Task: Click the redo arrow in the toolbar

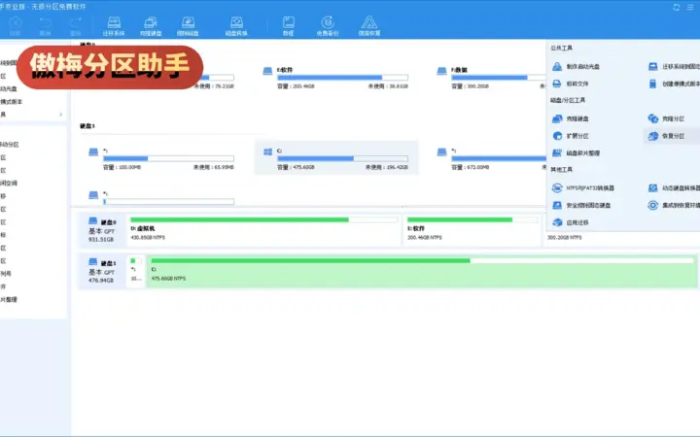Action: click(x=76, y=26)
